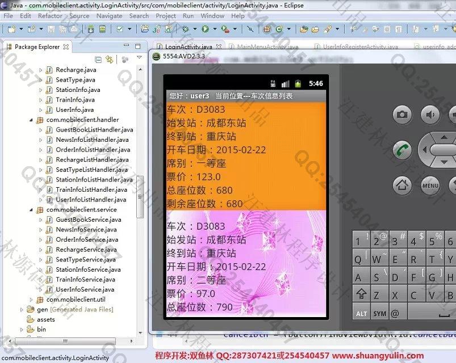Viewport: 456px width, 363px height.
Task: Click the Run External Tools icon
Action: [225, 29]
